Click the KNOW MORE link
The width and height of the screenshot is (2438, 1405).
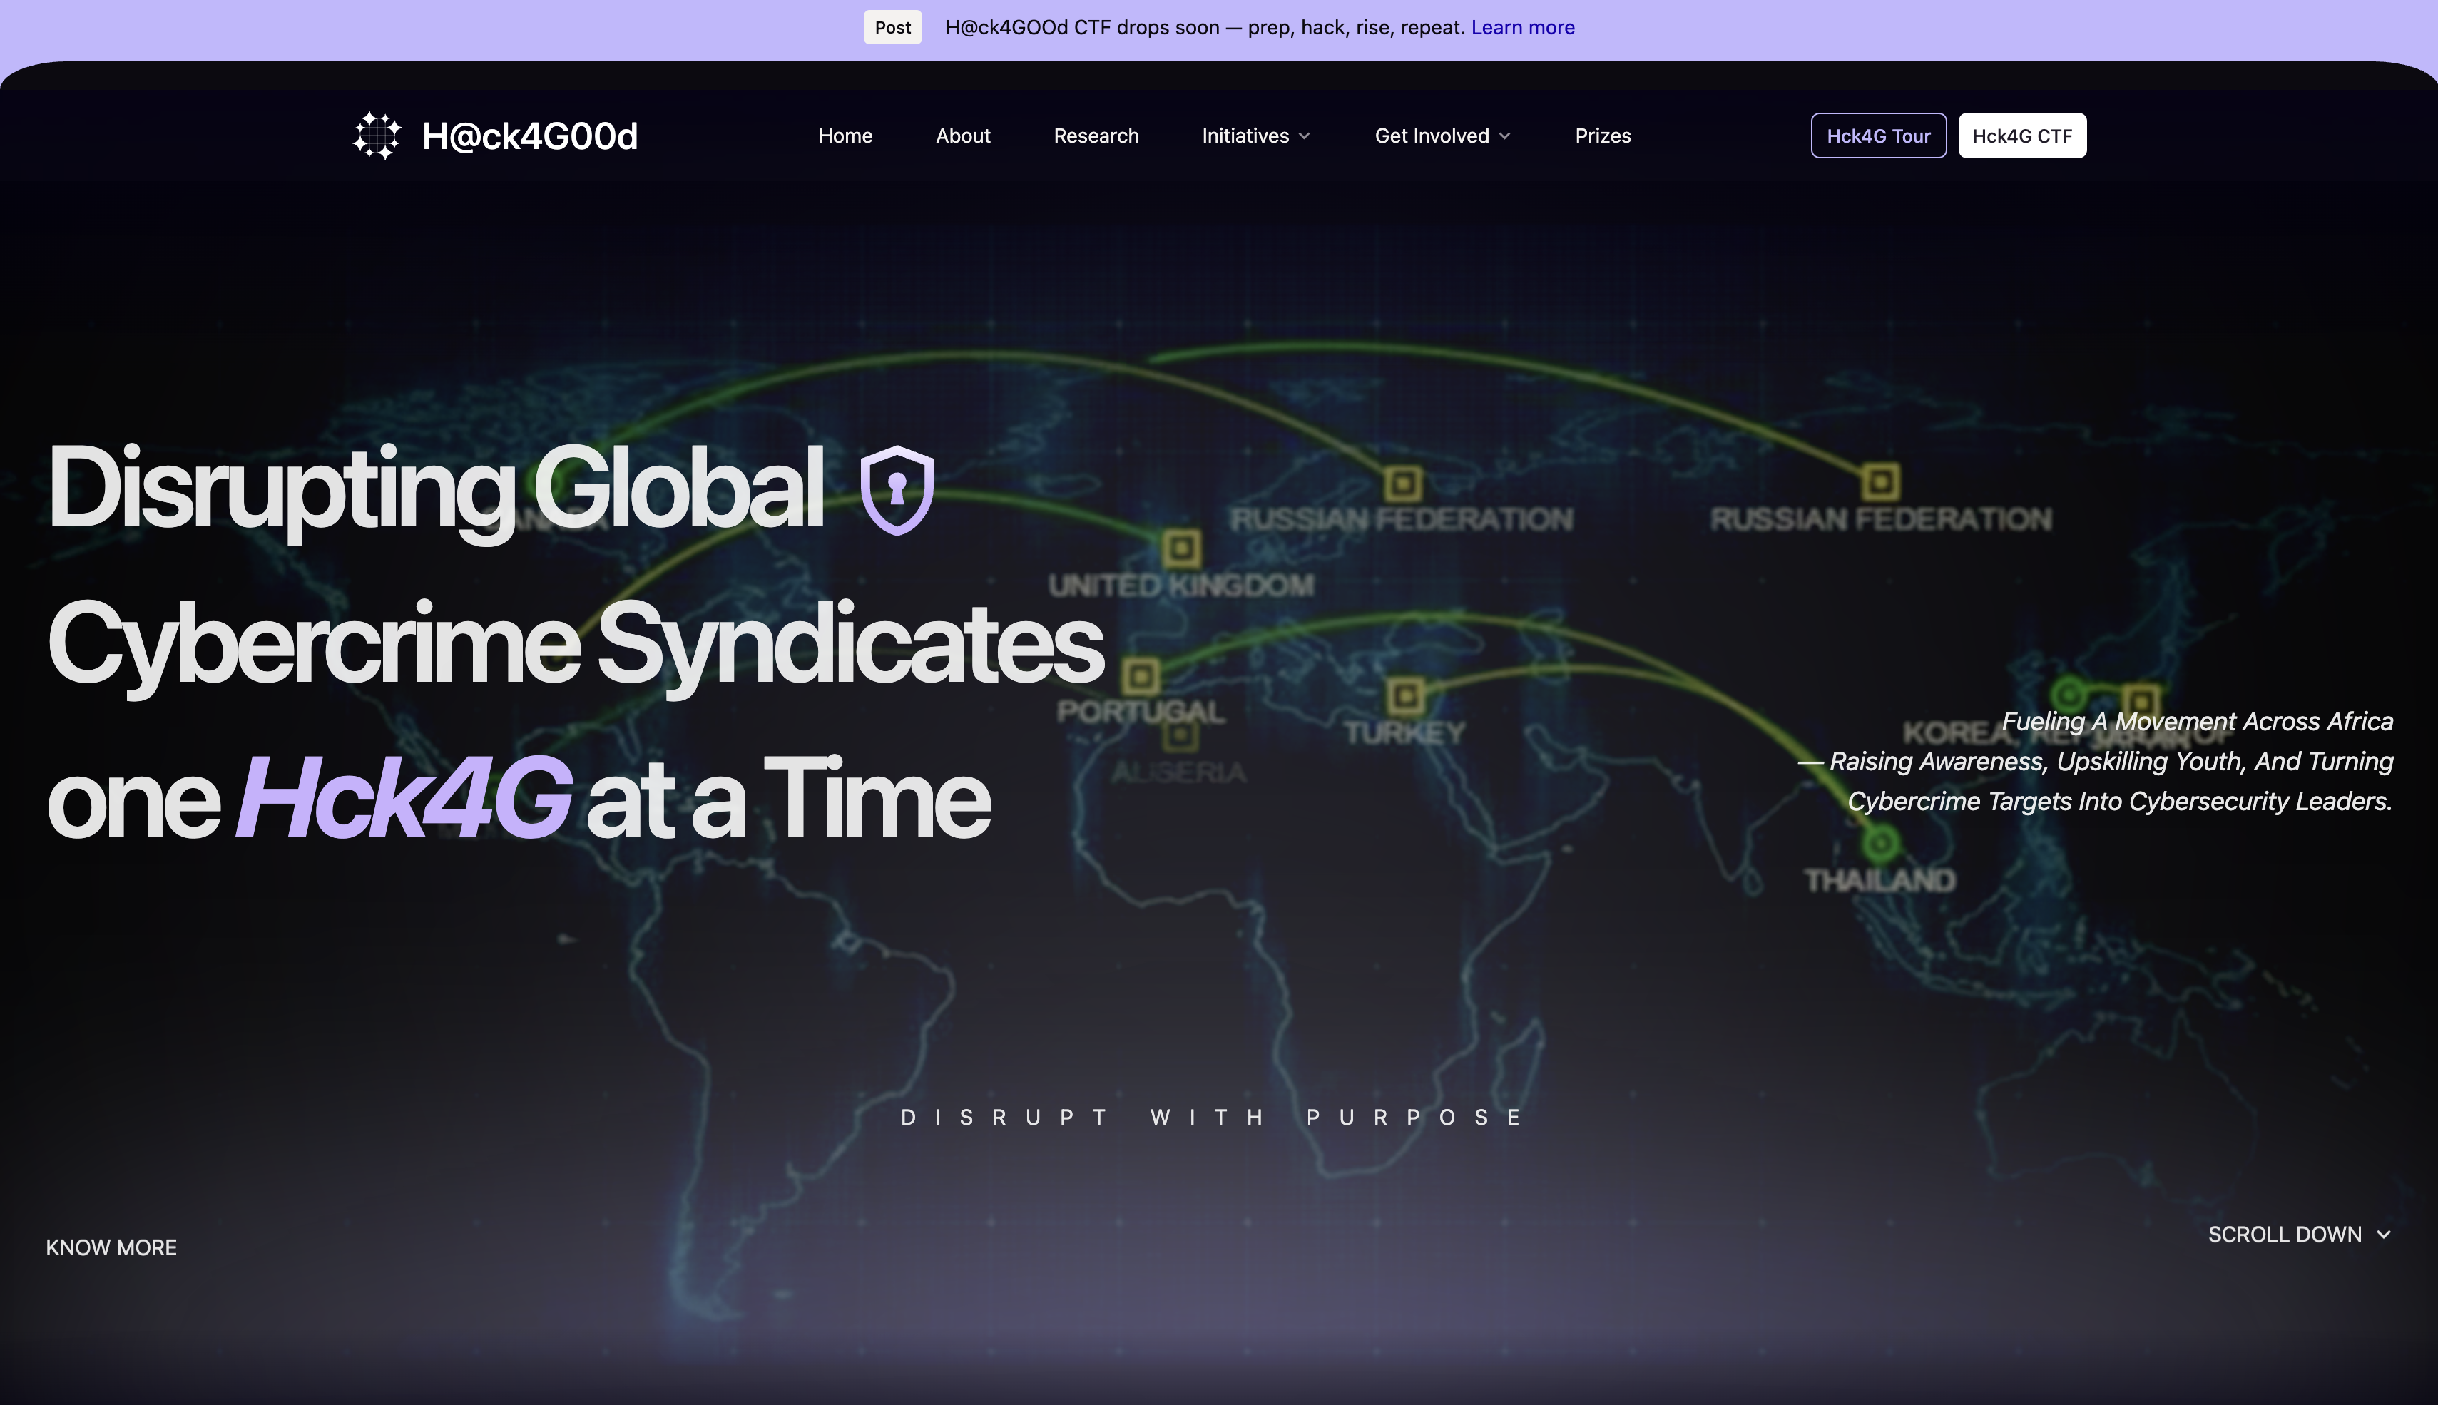(111, 1247)
